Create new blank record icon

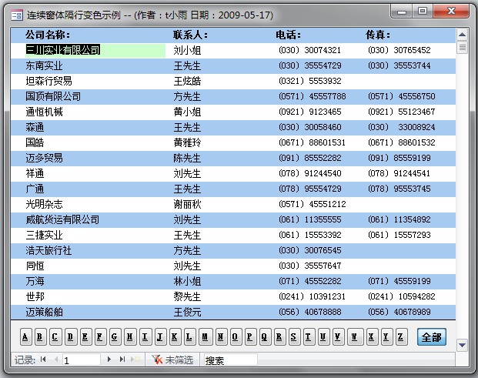135,360
